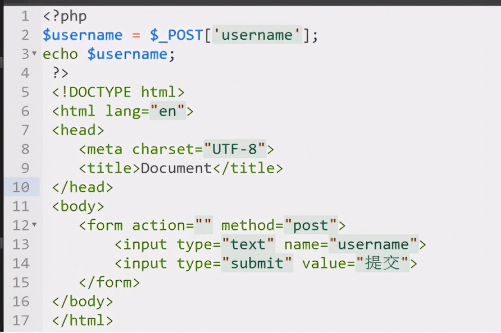Viewport: 501px width, 333px height.
Task: Click the highlighted </head> line
Action: (82, 187)
